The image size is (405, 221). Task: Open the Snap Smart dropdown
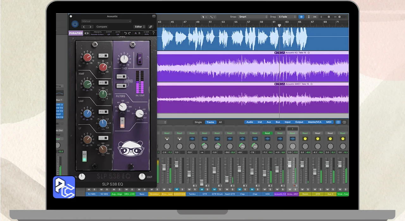253,17
